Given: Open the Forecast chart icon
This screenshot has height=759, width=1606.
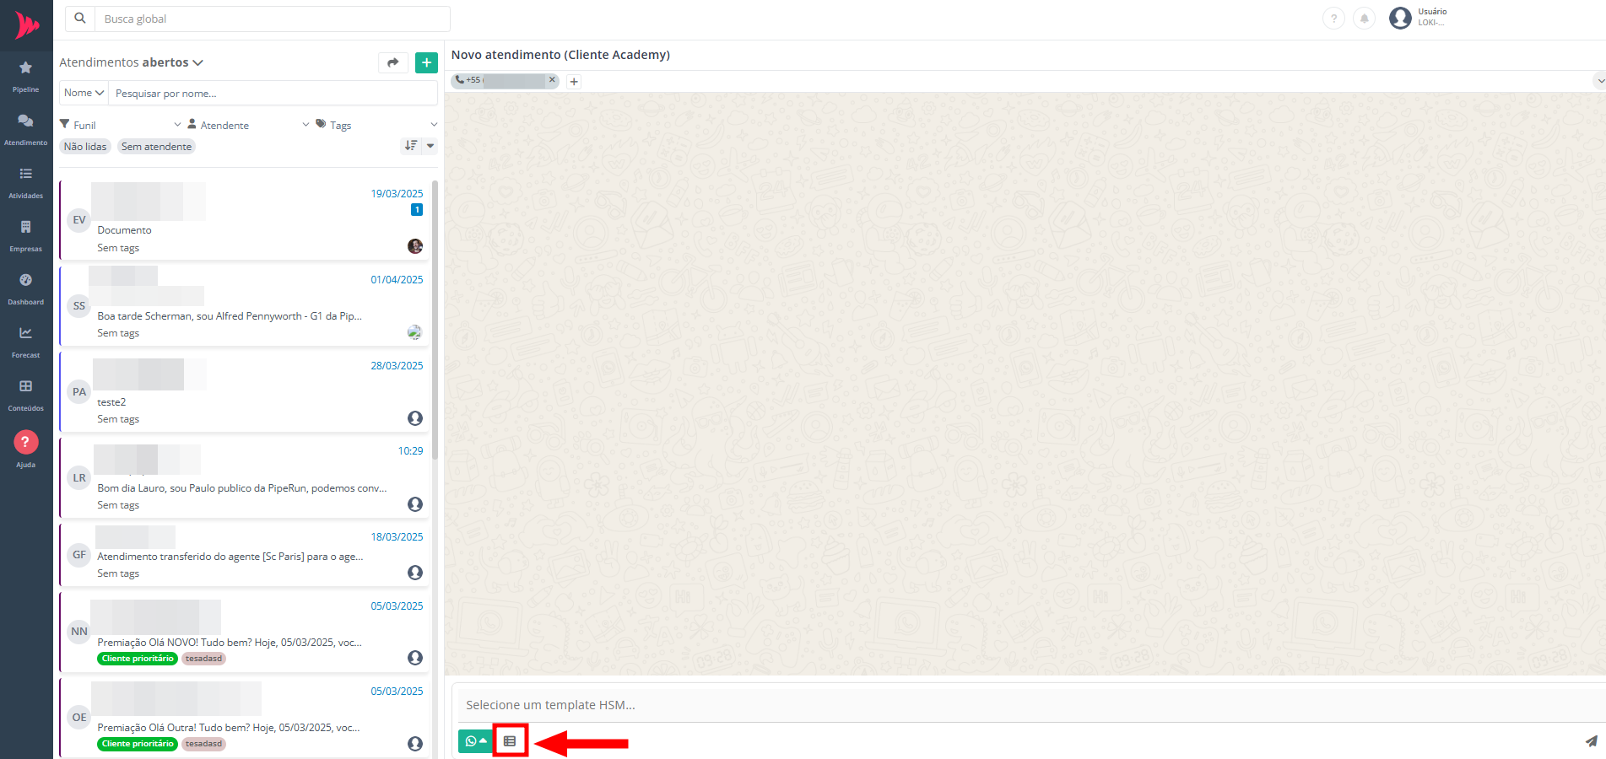Looking at the screenshot, I should [x=25, y=334].
